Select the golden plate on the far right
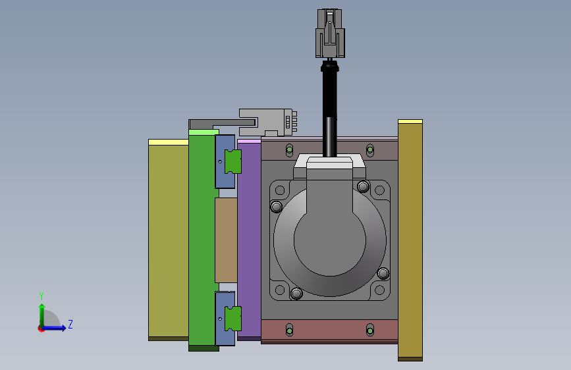571x370 pixels. coord(410,240)
